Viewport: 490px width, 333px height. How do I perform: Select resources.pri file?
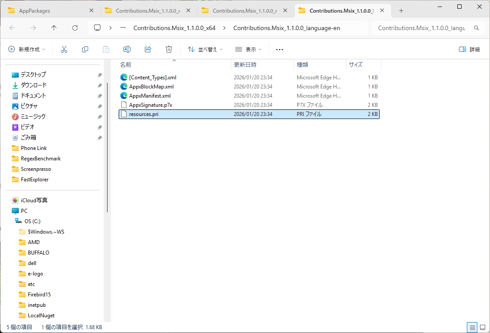click(x=249, y=114)
